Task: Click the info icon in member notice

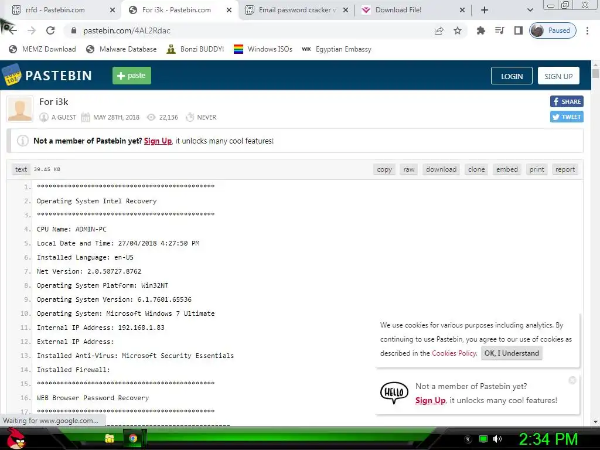Action: click(x=23, y=141)
